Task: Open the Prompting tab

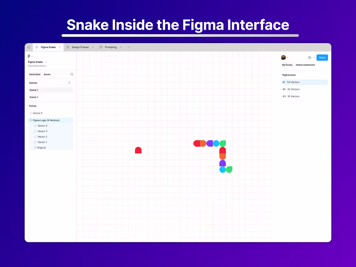Action: tap(111, 47)
